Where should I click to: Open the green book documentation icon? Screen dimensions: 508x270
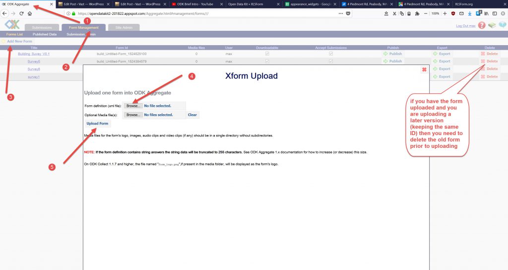click(x=492, y=25)
